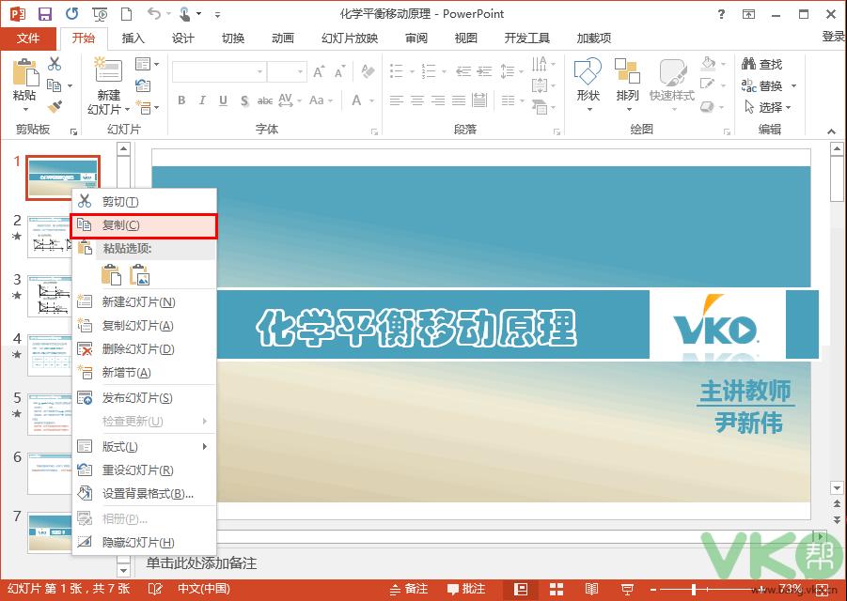Viewport: 847px width, 601px height.
Task: Click the Find (查找) binoculars icon
Action: point(748,64)
